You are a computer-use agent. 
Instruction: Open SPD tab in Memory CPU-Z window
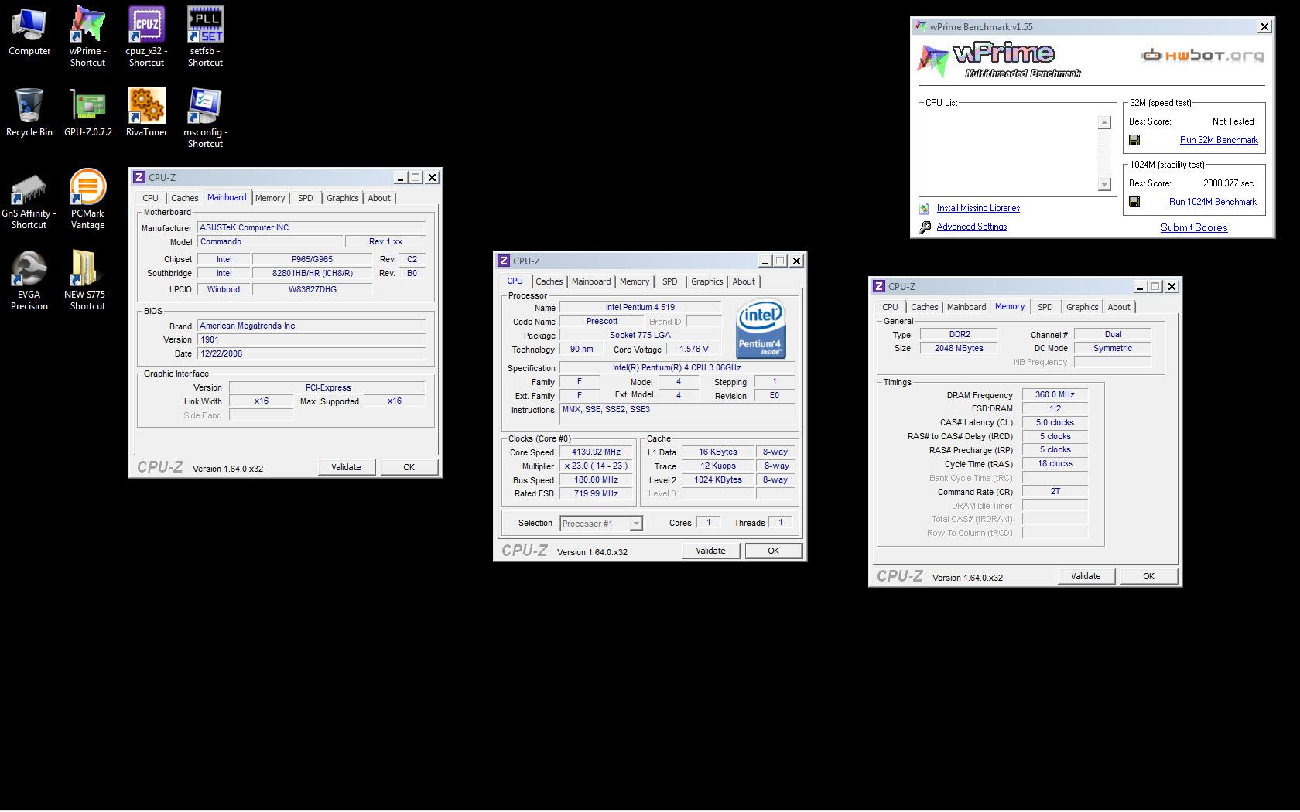[x=1045, y=307]
